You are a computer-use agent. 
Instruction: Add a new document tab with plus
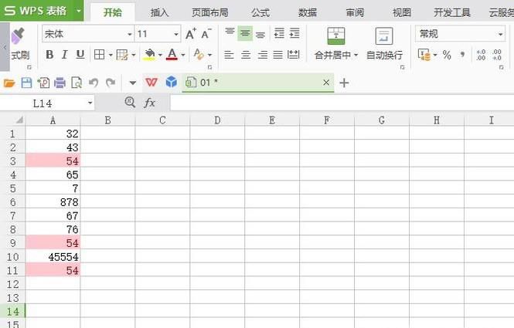coord(344,83)
